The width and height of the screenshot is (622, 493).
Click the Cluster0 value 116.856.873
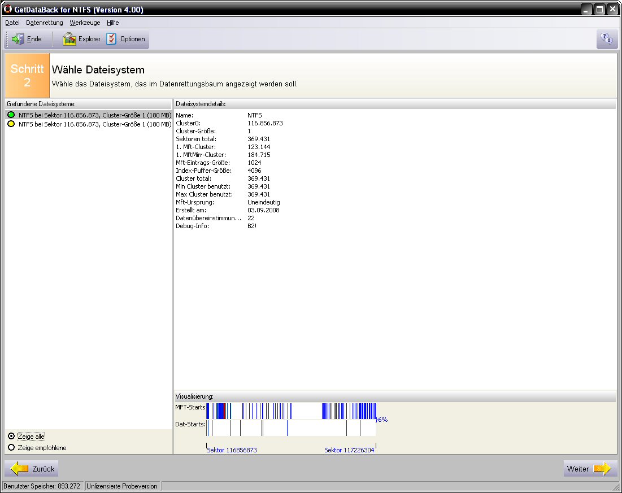click(265, 123)
